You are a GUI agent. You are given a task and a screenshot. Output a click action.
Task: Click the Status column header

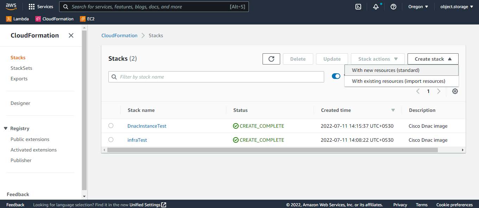(240, 110)
